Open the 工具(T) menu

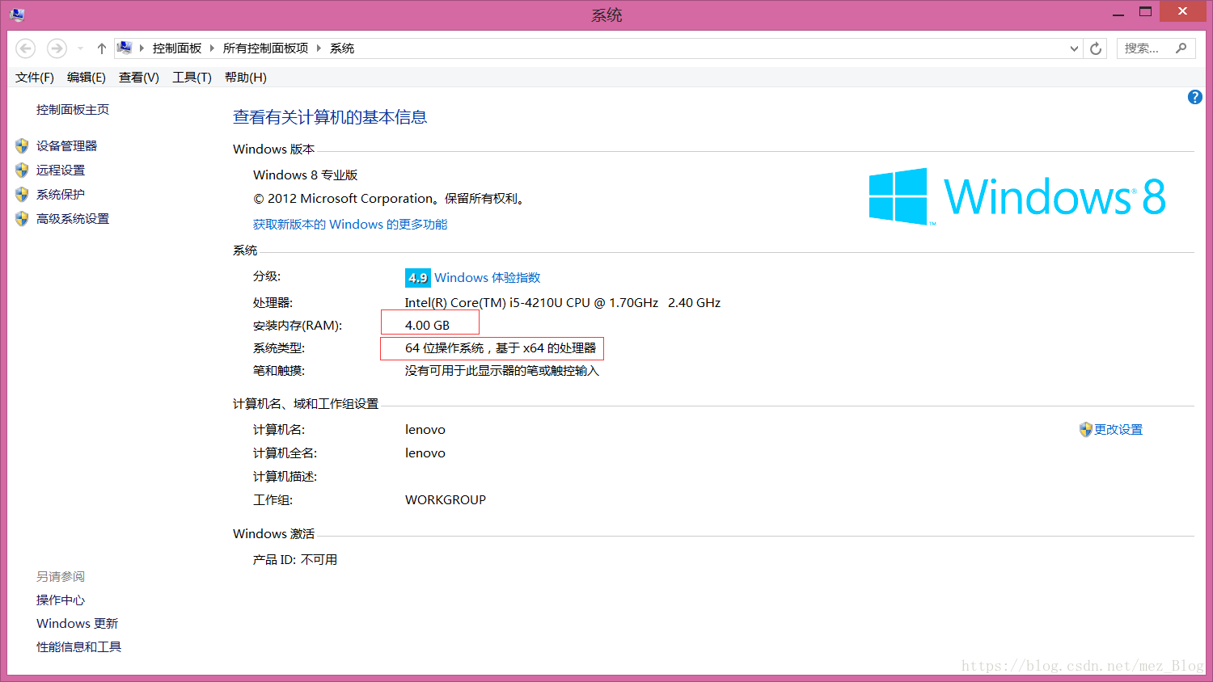(x=192, y=77)
